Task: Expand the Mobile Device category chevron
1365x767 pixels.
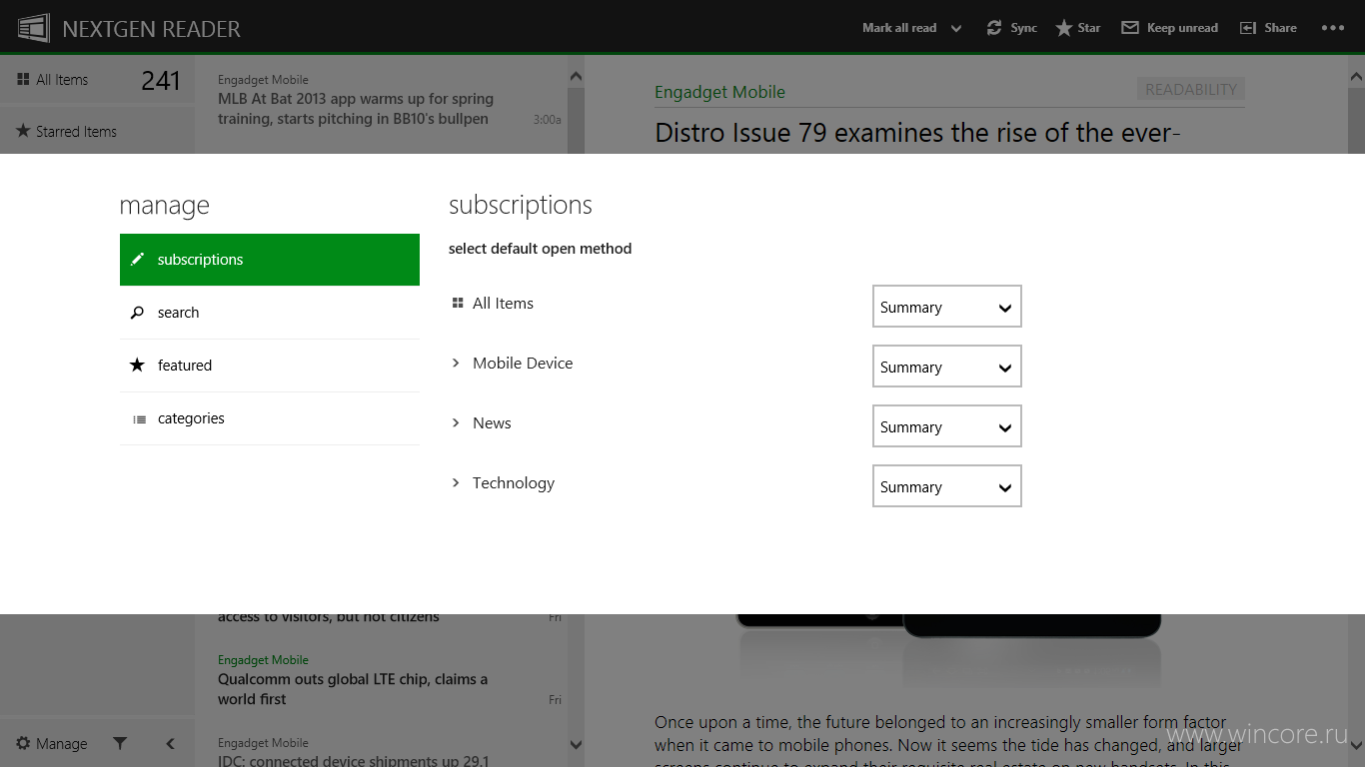Action: click(456, 364)
